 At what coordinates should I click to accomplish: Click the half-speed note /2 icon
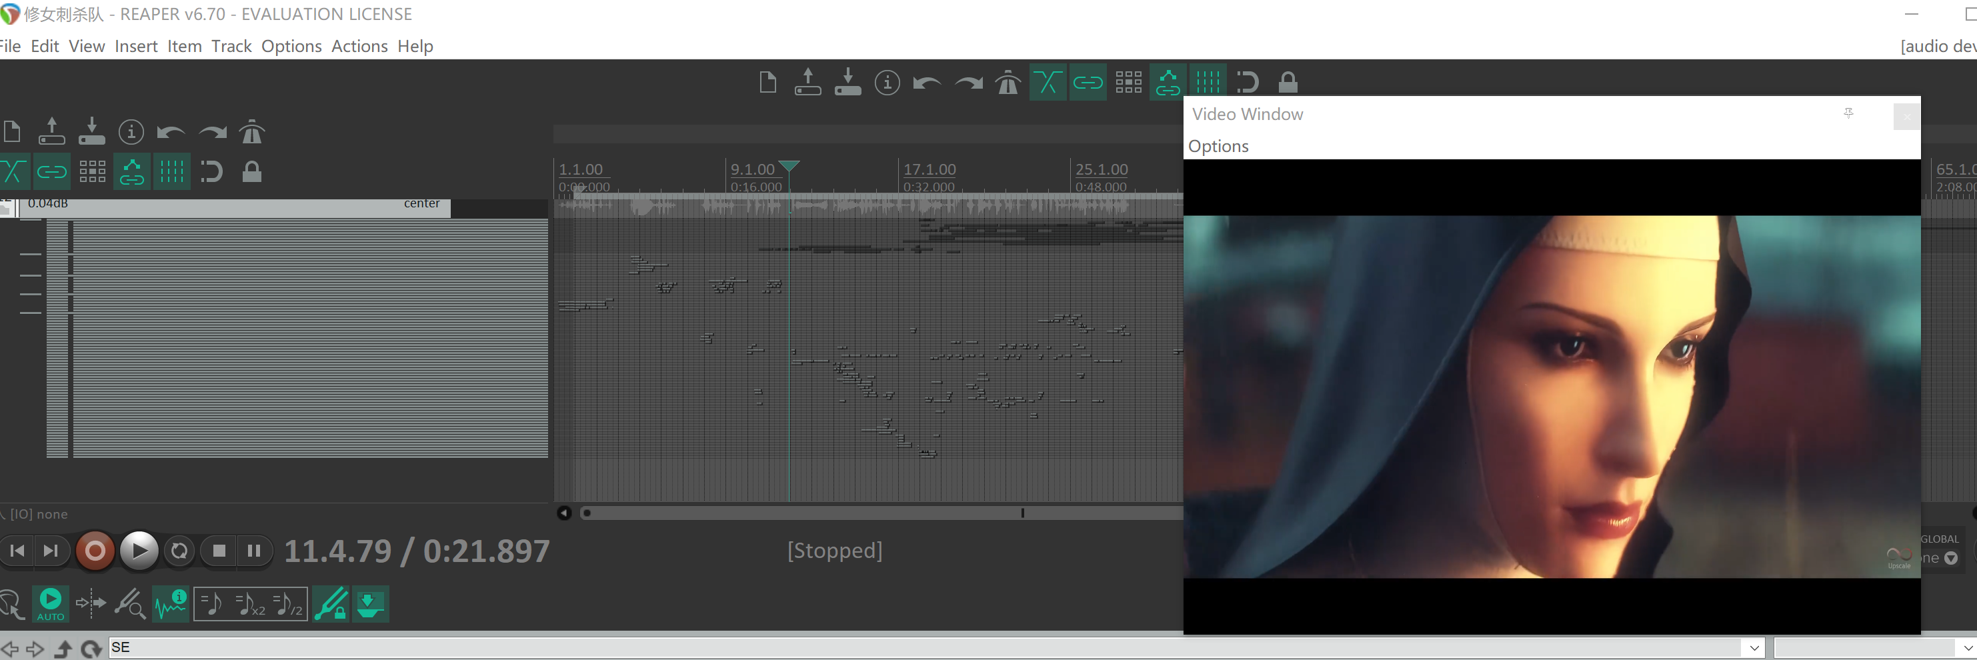tap(288, 605)
